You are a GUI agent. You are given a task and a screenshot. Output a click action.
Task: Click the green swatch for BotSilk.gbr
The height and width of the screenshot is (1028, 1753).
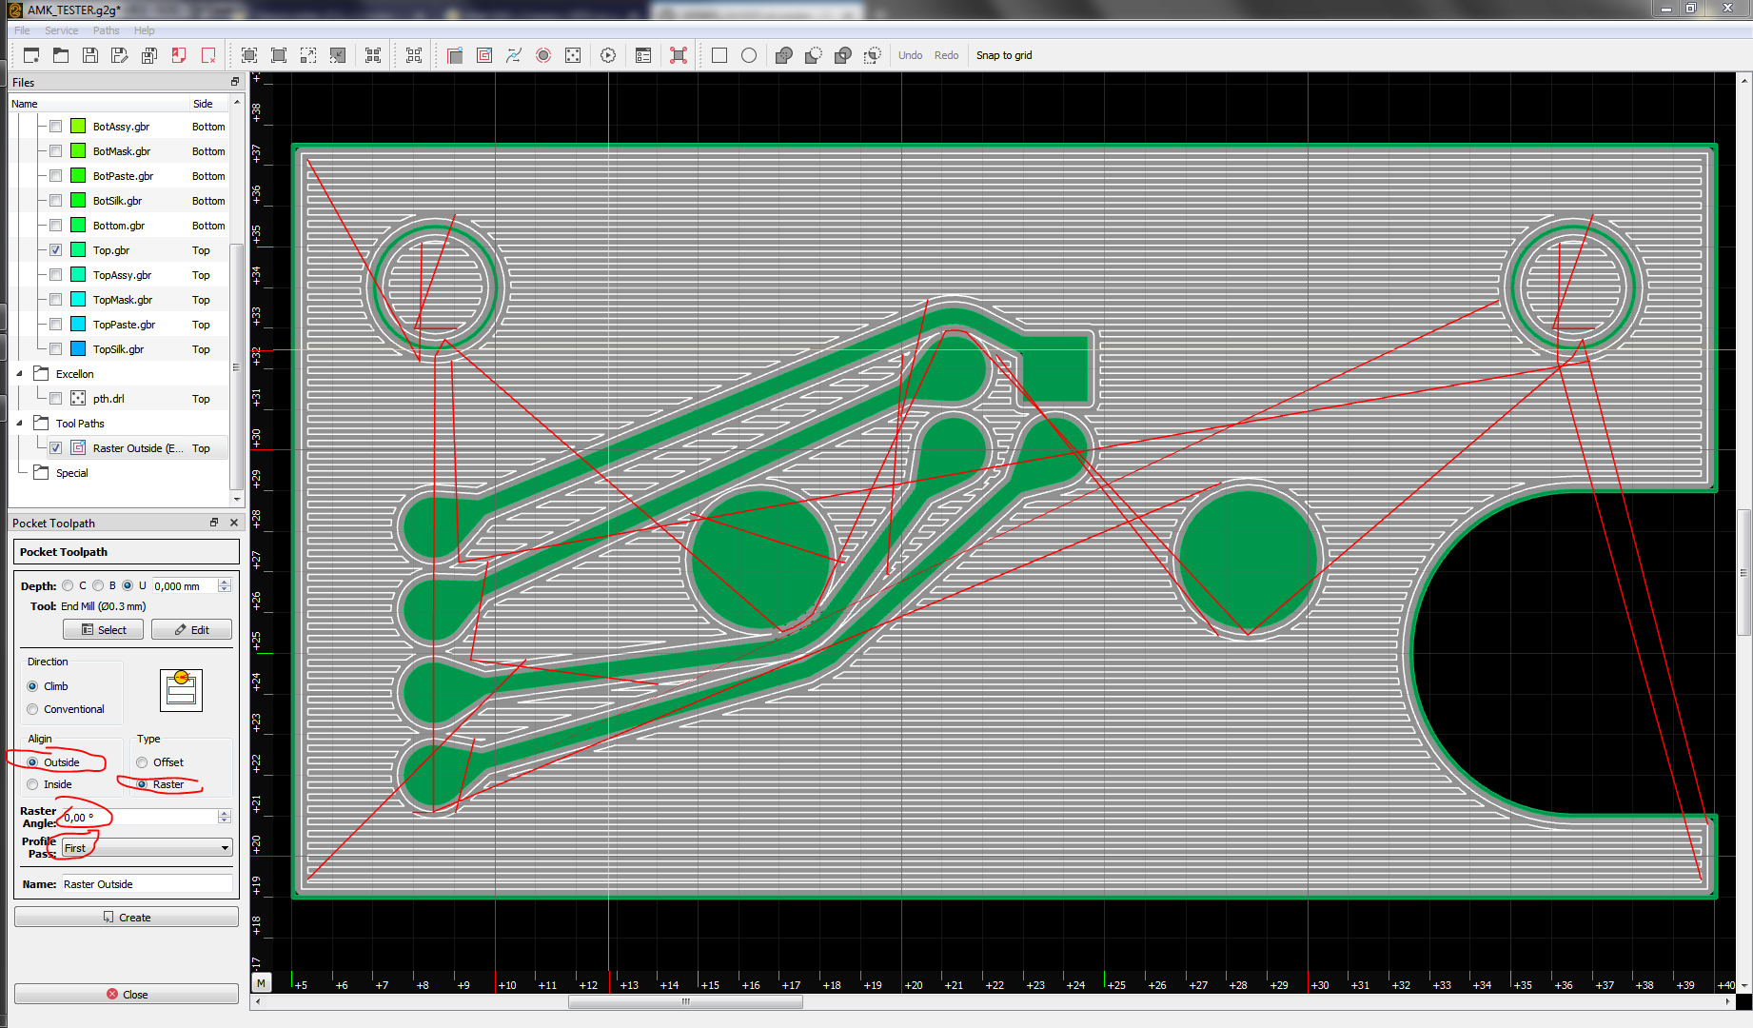click(78, 201)
